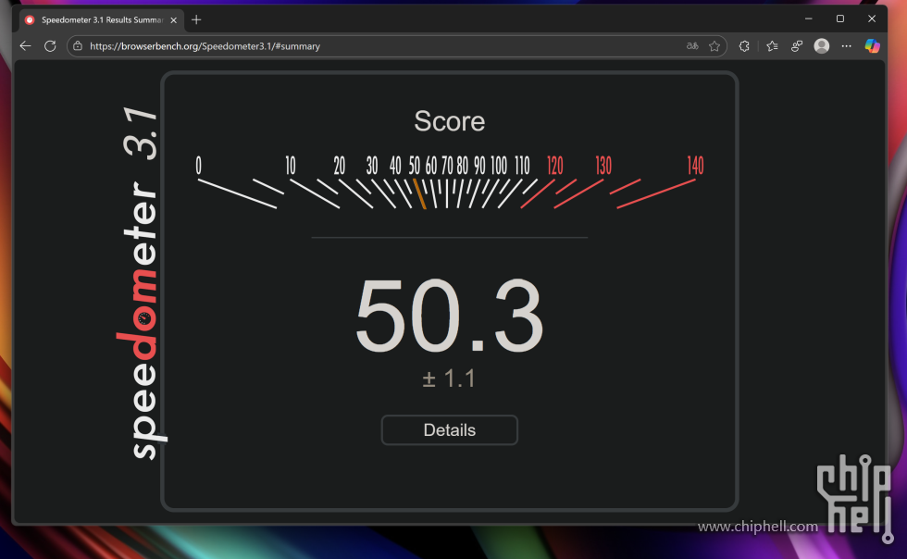Open the Extensions puzzle icon

coord(744,45)
